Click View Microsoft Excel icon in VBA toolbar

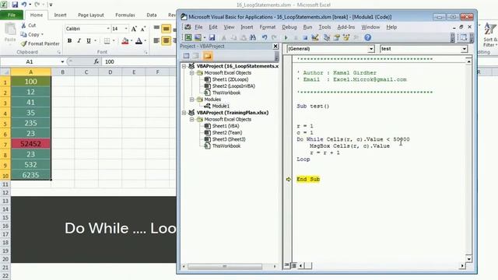coord(188,37)
